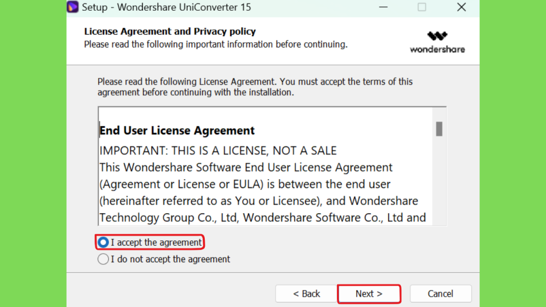546x307 pixels.
Task: Cancel the installation
Action: coord(440,294)
